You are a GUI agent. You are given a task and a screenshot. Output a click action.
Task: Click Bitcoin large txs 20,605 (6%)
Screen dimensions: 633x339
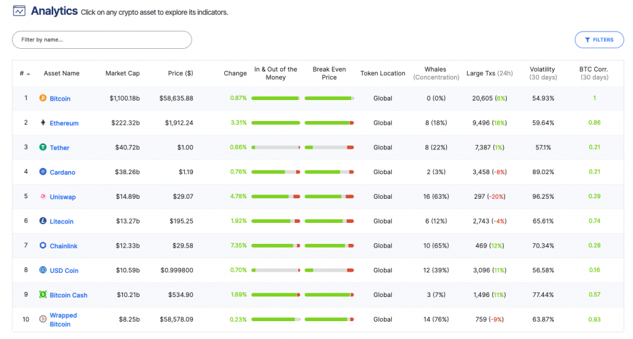pyautogui.click(x=490, y=98)
